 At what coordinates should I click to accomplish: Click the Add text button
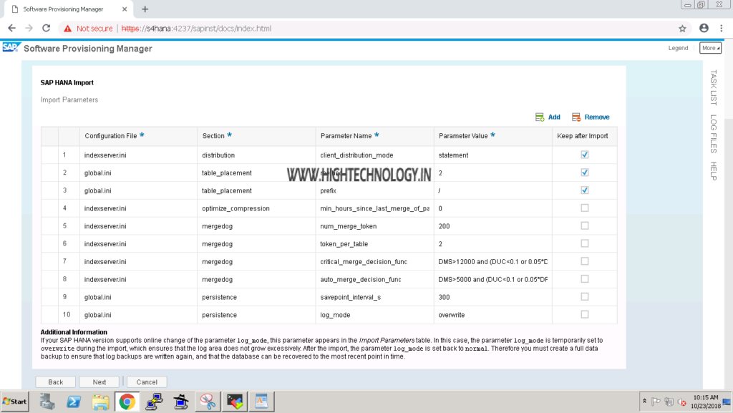554,117
